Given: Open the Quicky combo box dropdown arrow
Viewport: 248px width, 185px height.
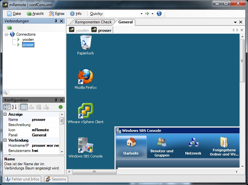Looking at the screenshot, I should point(141,14).
